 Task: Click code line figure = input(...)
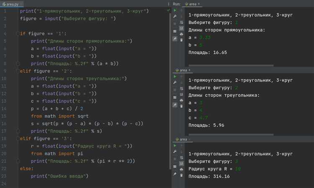tap(68, 18)
